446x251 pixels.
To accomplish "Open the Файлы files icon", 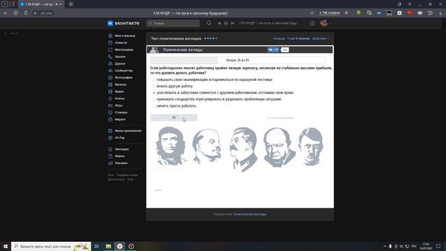I will point(110,156).
